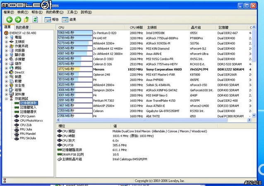Open the 檔案(F) menu
Screen dimensions: 264x186
coord(9,12)
